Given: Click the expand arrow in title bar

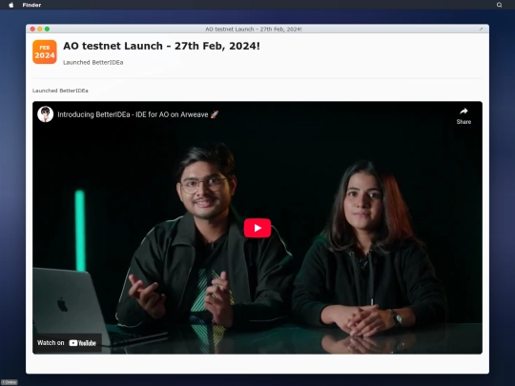Looking at the screenshot, I should click(481, 30).
